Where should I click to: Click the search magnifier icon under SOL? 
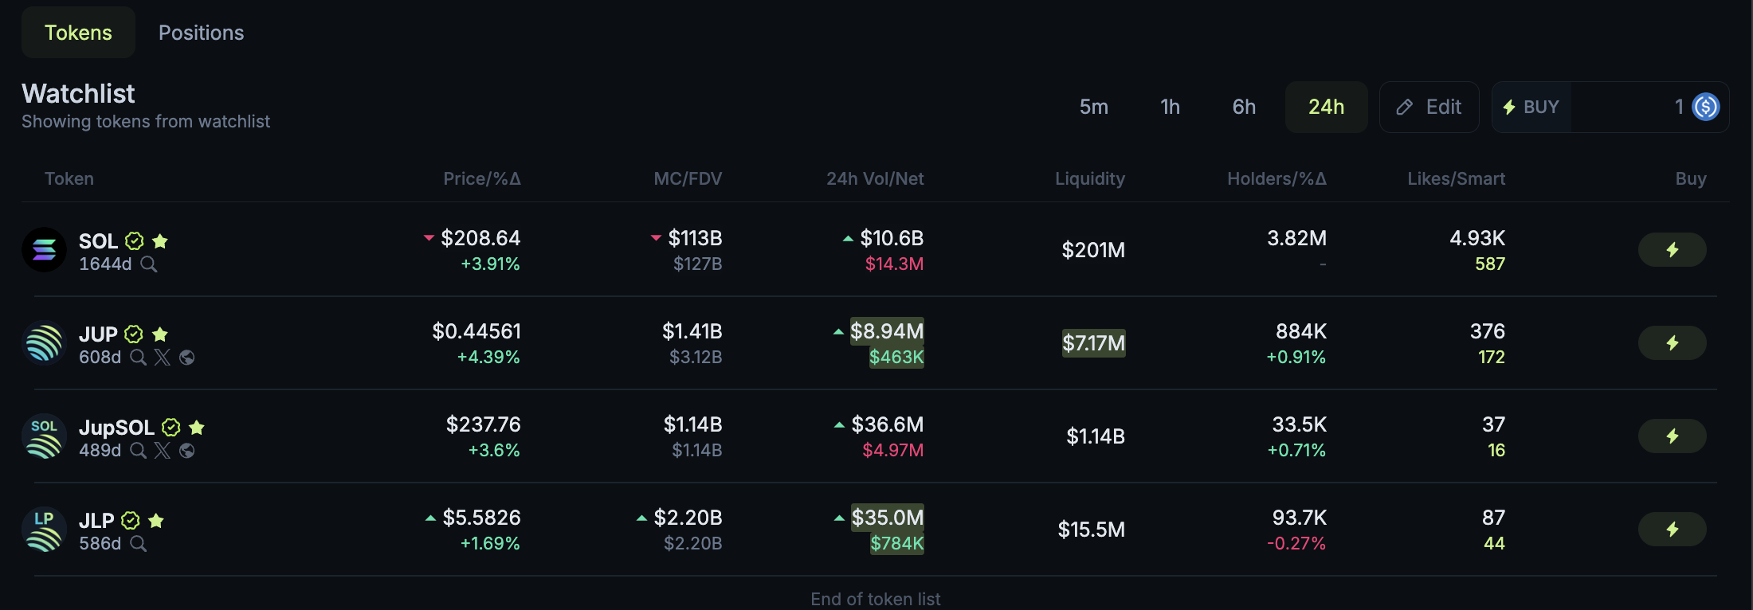[x=149, y=264]
